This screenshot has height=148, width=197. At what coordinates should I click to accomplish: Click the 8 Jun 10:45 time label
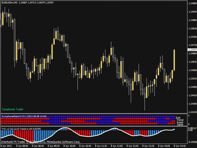85,146
